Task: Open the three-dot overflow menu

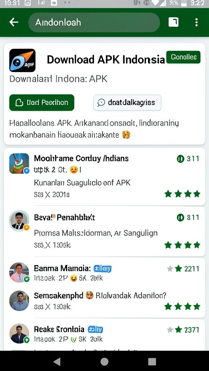Action: click(196, 22)
